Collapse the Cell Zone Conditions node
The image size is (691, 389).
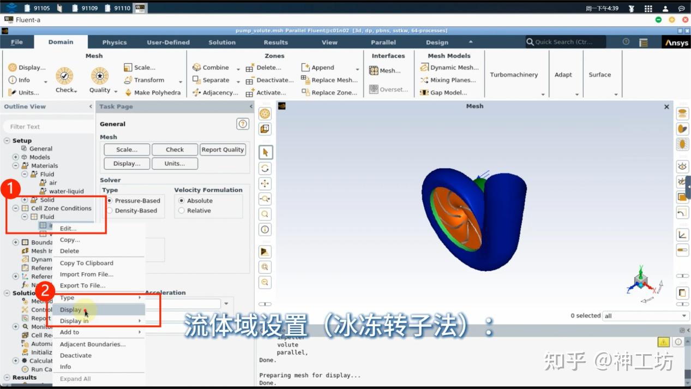(16, 208)
